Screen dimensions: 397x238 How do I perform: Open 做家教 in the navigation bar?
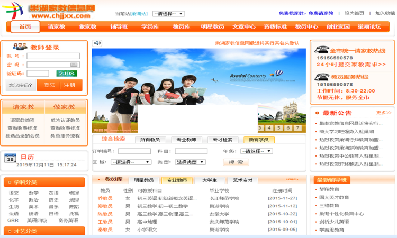click(x=87, y=27)
